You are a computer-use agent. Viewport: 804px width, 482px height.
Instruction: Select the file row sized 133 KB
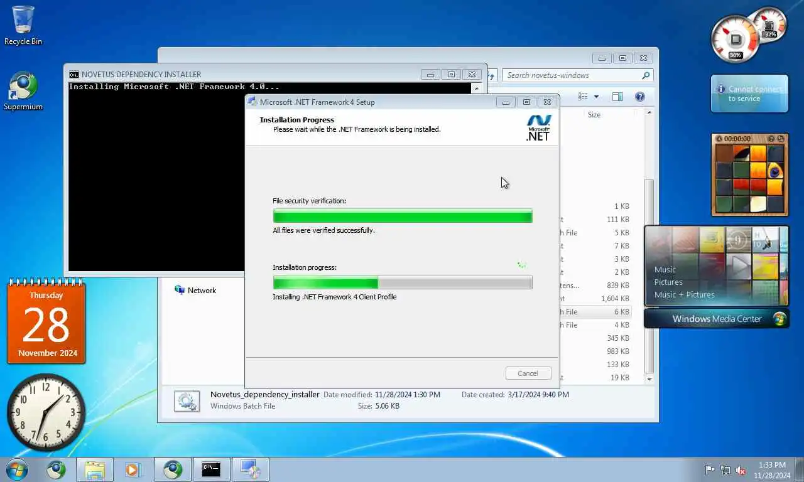pos(595,365)
